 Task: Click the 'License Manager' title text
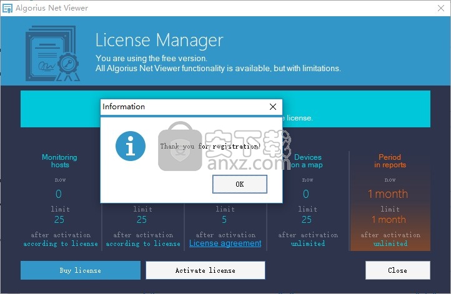click(x=159, y=40)
